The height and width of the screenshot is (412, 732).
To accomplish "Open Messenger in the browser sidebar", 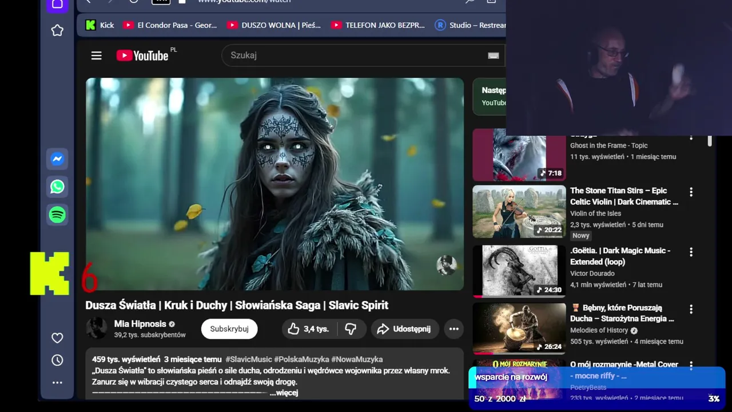I will point(57,159).
